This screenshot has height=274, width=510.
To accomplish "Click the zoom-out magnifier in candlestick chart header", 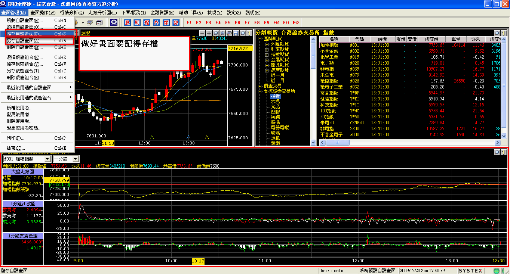I will click(x=216, y=33).
